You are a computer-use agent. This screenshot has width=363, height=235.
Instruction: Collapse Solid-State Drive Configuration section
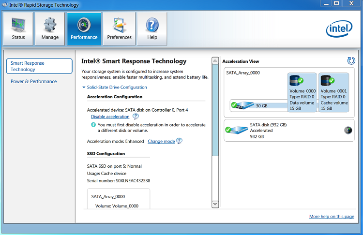click(84, 88)
